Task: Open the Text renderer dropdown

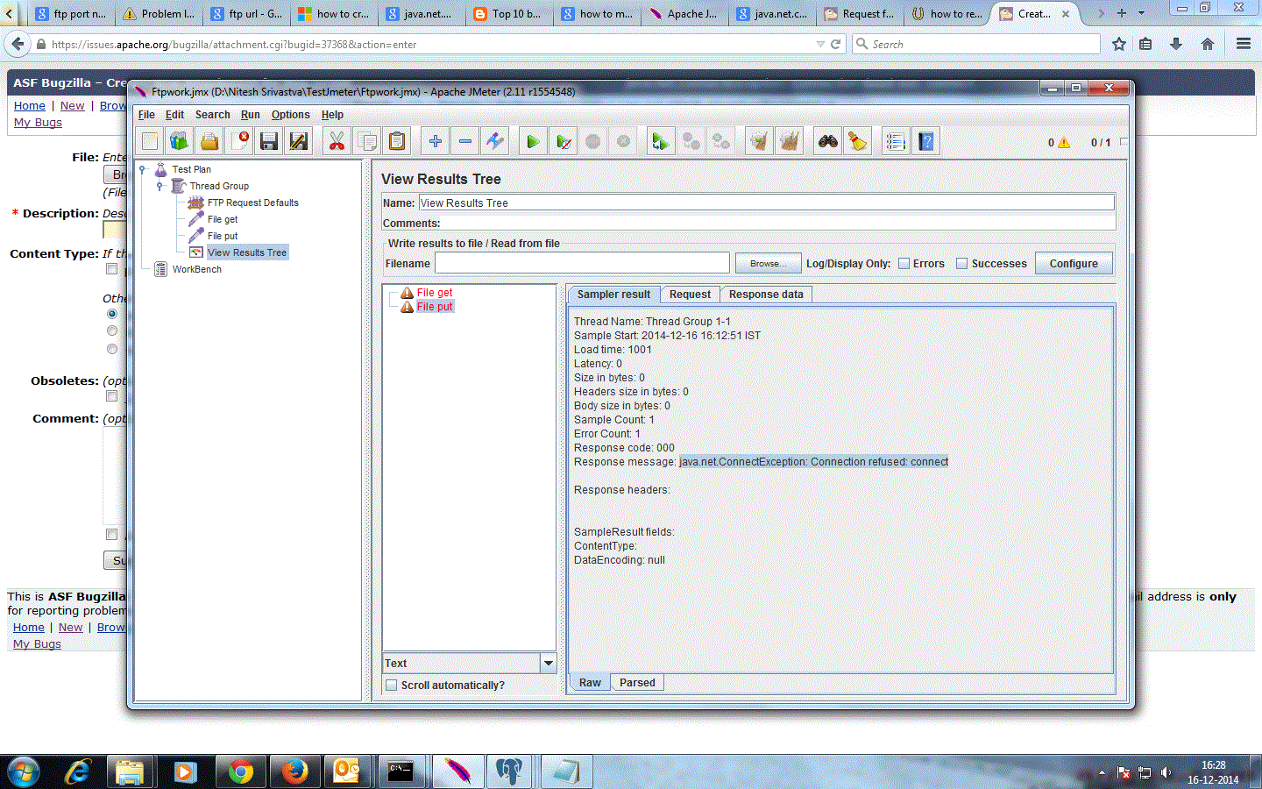Action: pos(548,663)
